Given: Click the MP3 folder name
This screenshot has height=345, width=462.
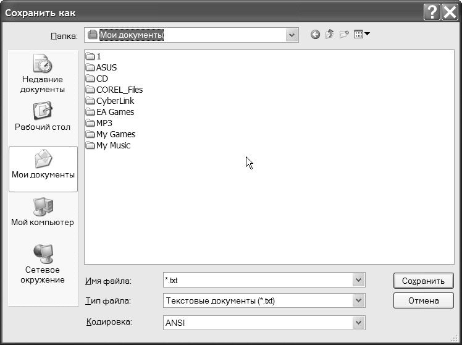Looking at the screenshot, I should click(104, 123).
